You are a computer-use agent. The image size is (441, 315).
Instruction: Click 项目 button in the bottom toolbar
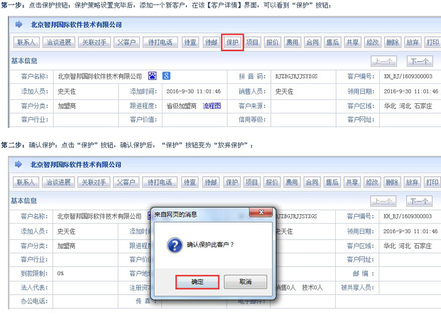pyautogui.click(x=252, y=183)
